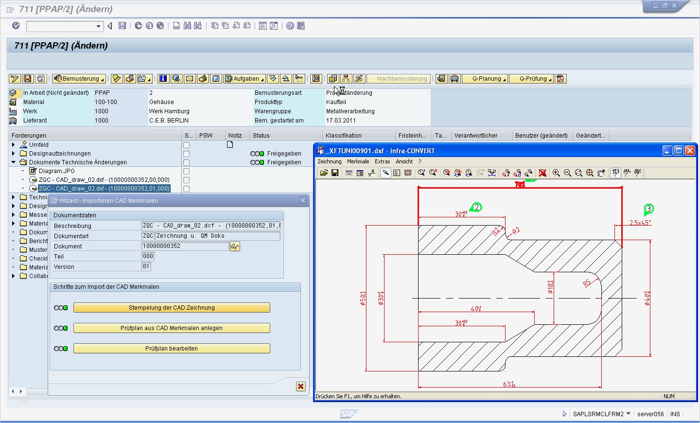Open the Zeichnung menu in infra-CONVERT
700x423 pixels.
[x=329, y=161]
